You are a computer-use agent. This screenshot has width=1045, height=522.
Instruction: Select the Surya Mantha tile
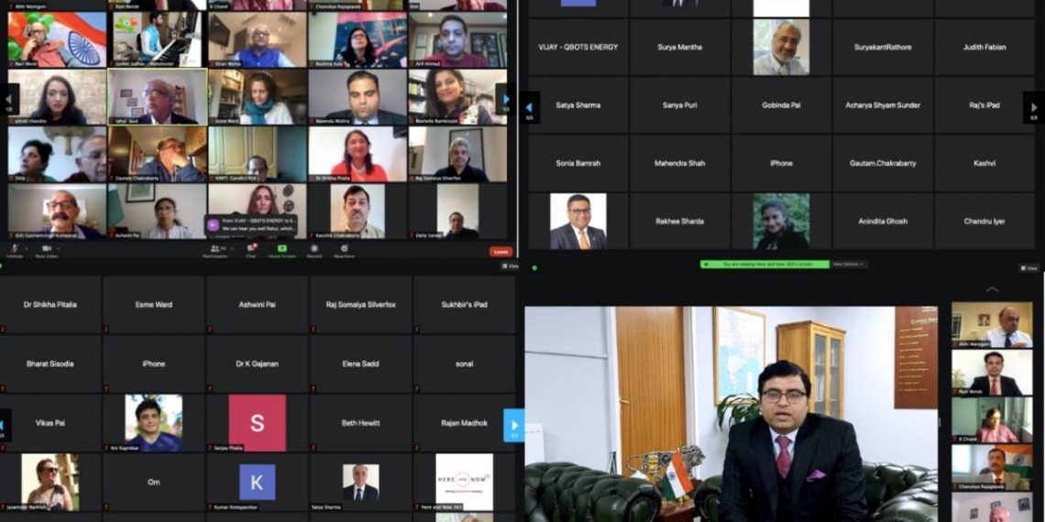pyautogui.click(x=679, y=48)
